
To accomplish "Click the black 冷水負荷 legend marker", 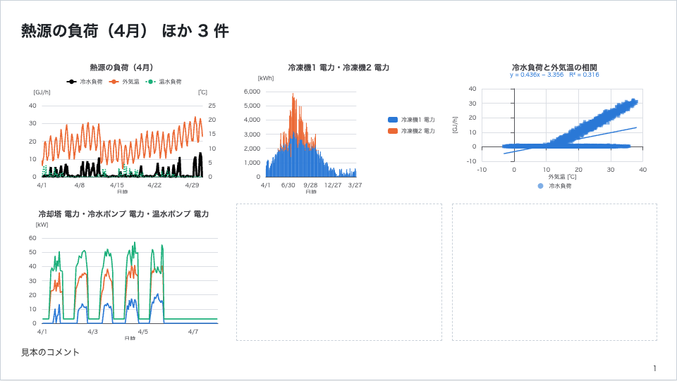I will 71,82.
